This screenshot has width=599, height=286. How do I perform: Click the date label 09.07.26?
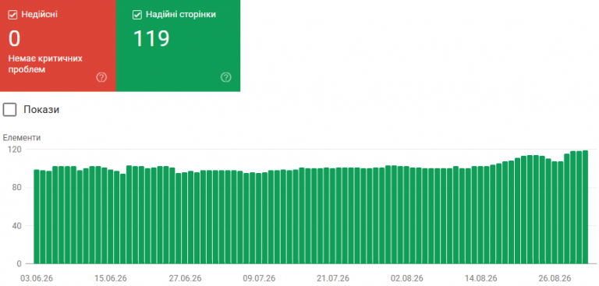tap(260, 278)
